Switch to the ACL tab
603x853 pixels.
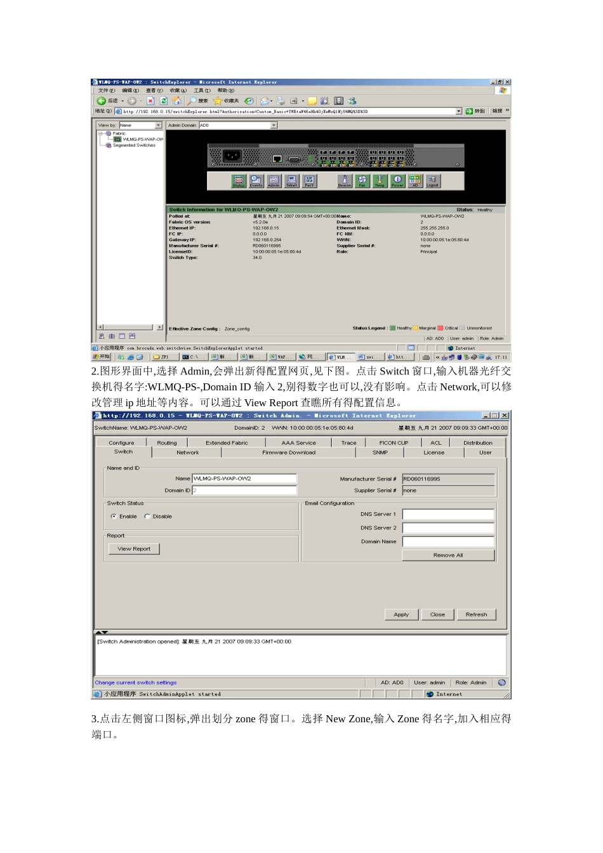pyautogui.click(x=435, y=443)
